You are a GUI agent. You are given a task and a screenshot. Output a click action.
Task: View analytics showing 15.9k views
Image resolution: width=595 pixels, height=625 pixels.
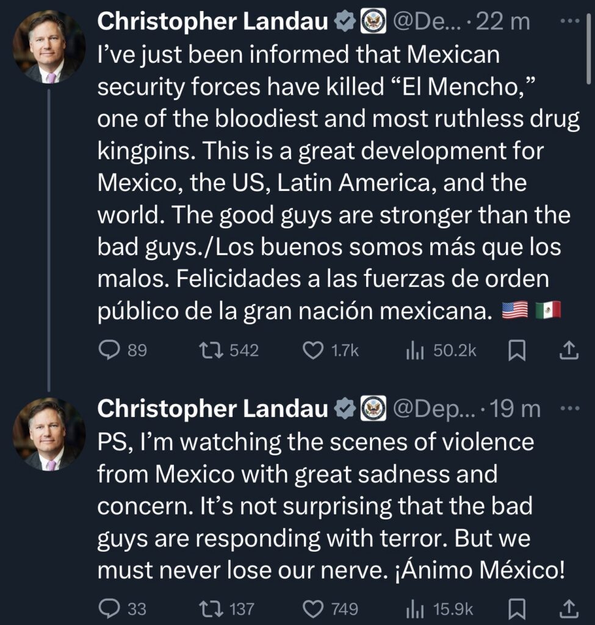414,608
